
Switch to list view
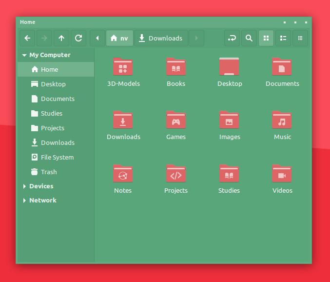(x=283, y=38)
